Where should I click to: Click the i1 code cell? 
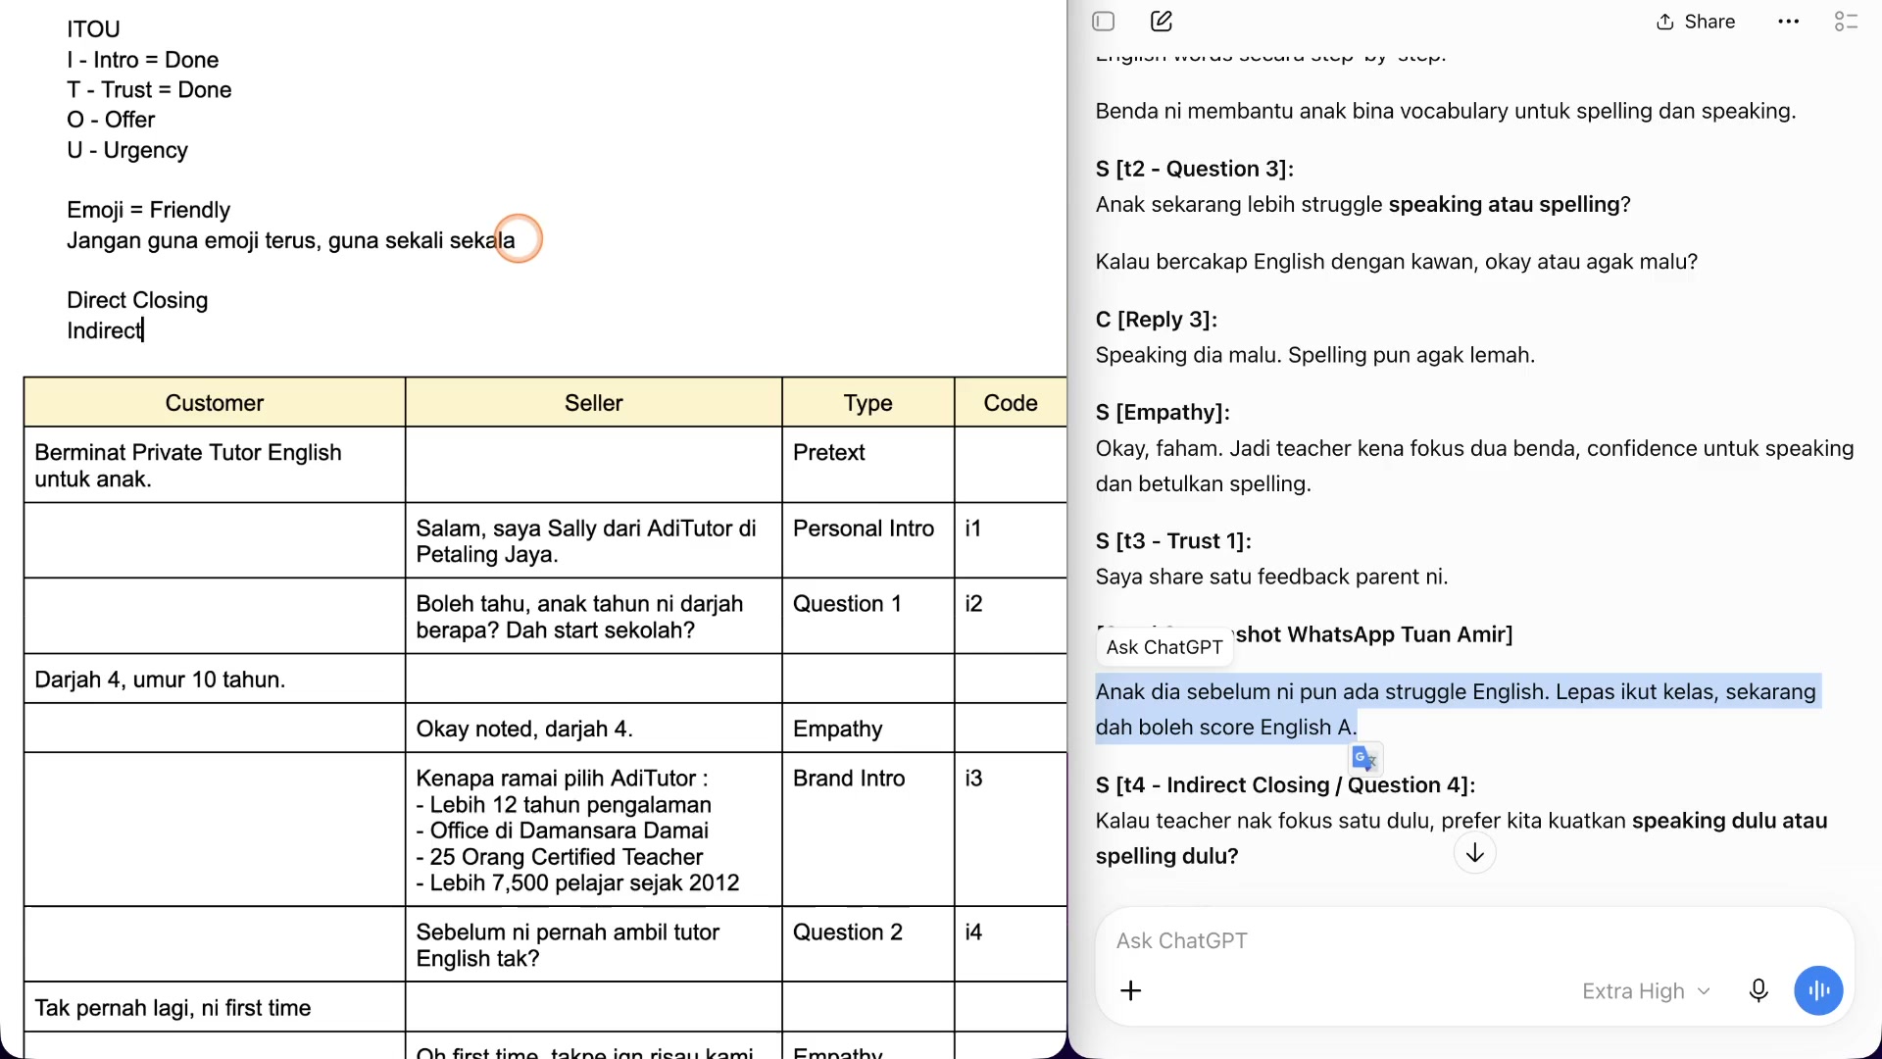(x=1011, y=540)
